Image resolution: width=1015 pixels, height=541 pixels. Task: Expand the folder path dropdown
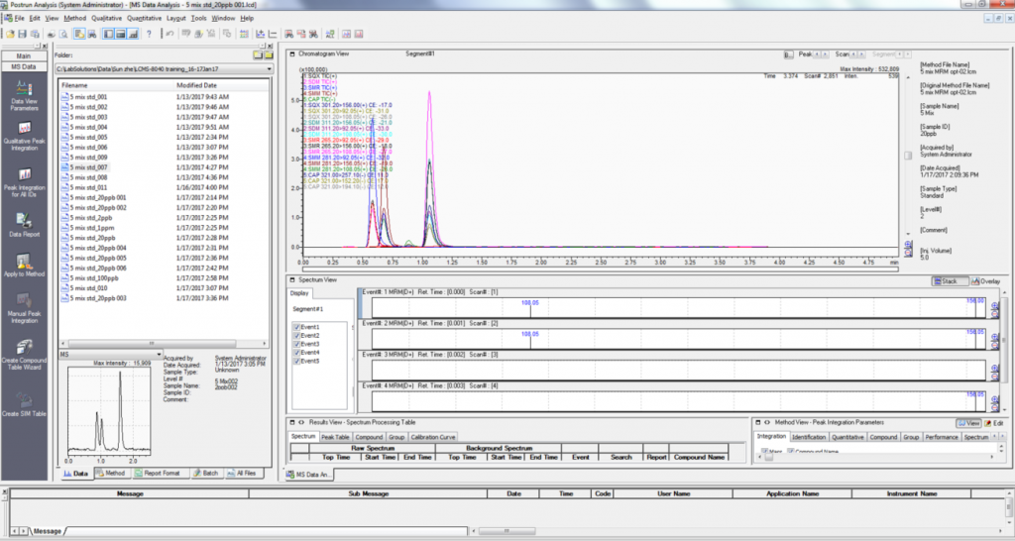[x=267, y=69]
